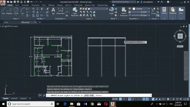
Task: Click the signed-in user account name
Action: (148, 2)
